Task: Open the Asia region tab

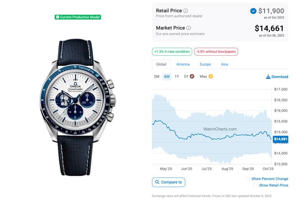Action: [x=224, y=64]
